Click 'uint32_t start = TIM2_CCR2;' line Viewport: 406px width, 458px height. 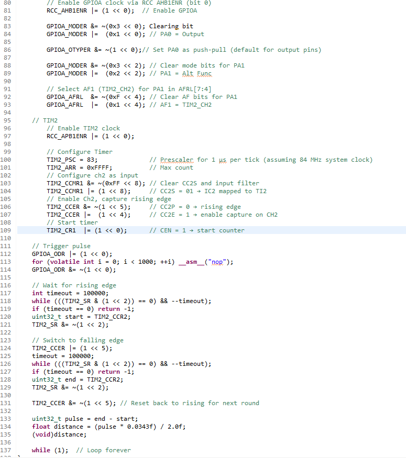click(81, 317)
